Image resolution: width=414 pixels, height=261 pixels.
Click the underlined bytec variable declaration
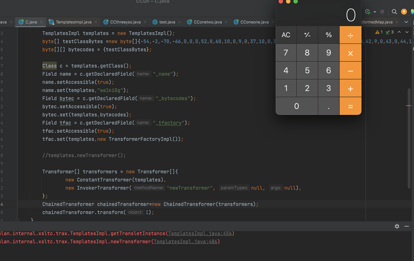coord(66,99)
